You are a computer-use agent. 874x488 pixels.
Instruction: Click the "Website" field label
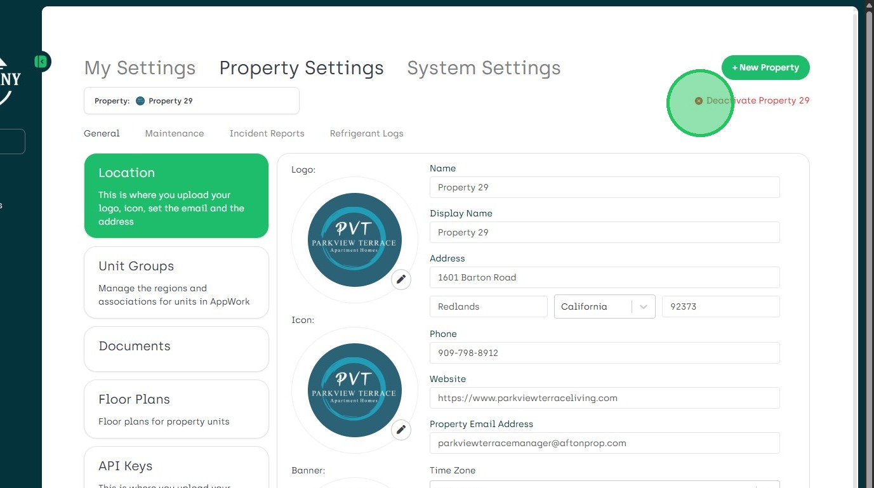click(x=448, y=379)
